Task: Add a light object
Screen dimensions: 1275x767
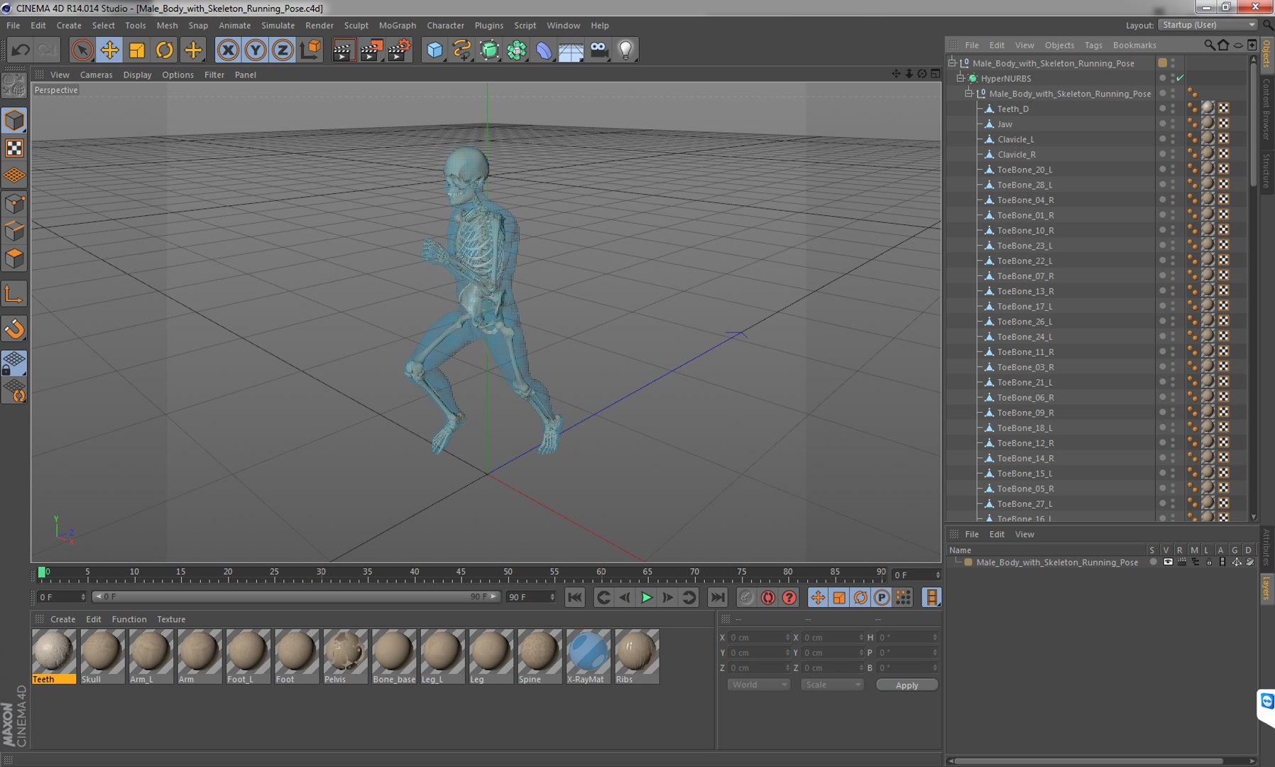Action: 626,50
